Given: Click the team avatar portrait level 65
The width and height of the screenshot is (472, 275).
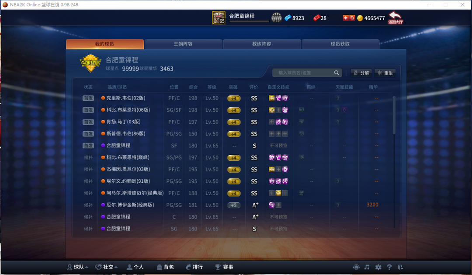Looking at the screenshot, I should pos(219,18).
